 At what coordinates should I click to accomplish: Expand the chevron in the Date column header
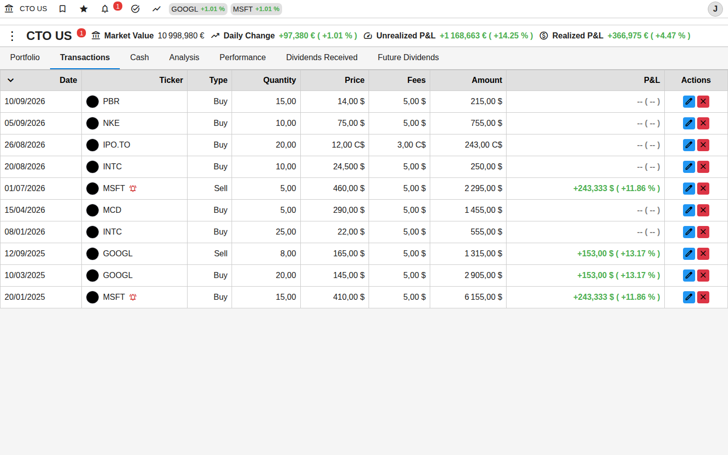[11, 80]
